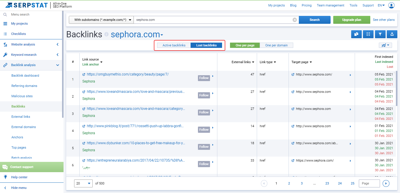Click the column settings list icon

[x=368, y=34]
